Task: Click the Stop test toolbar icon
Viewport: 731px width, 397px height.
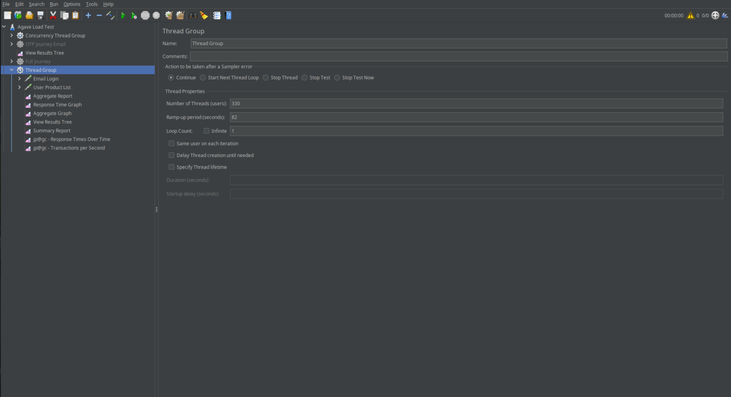Action: tap(145, 15)
